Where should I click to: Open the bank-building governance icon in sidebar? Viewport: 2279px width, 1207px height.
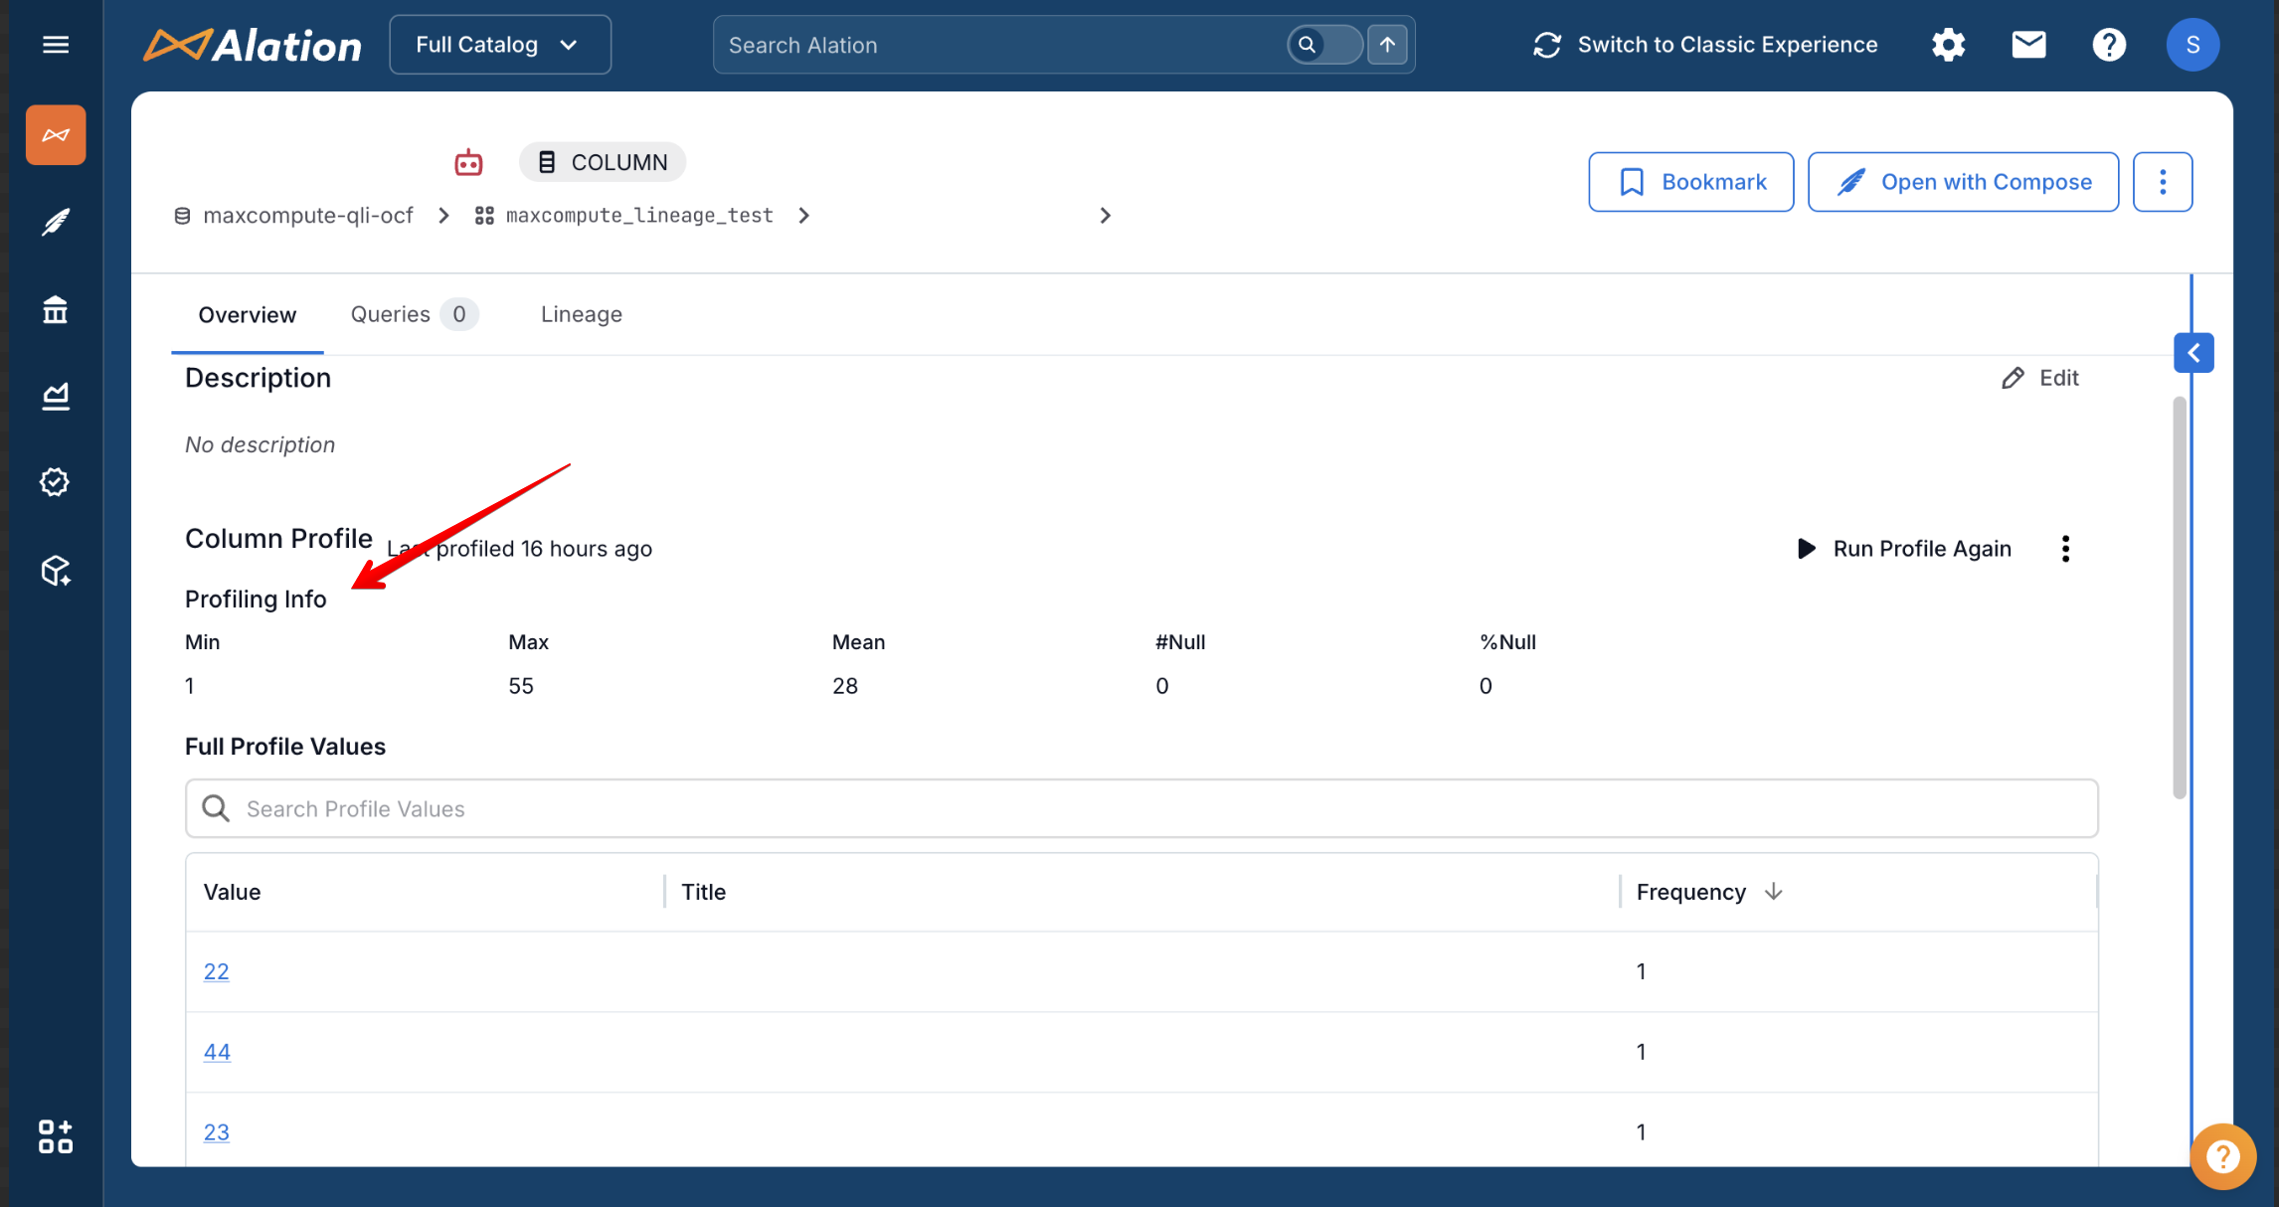pyautogui.click(x=56, y=310)
